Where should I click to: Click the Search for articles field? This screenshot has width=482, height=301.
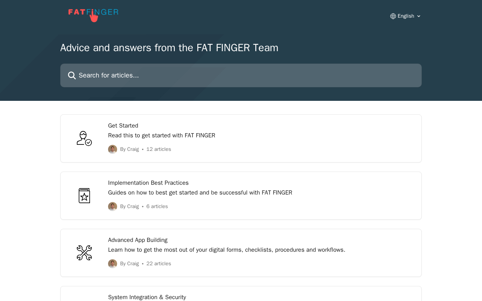[241, 75]
